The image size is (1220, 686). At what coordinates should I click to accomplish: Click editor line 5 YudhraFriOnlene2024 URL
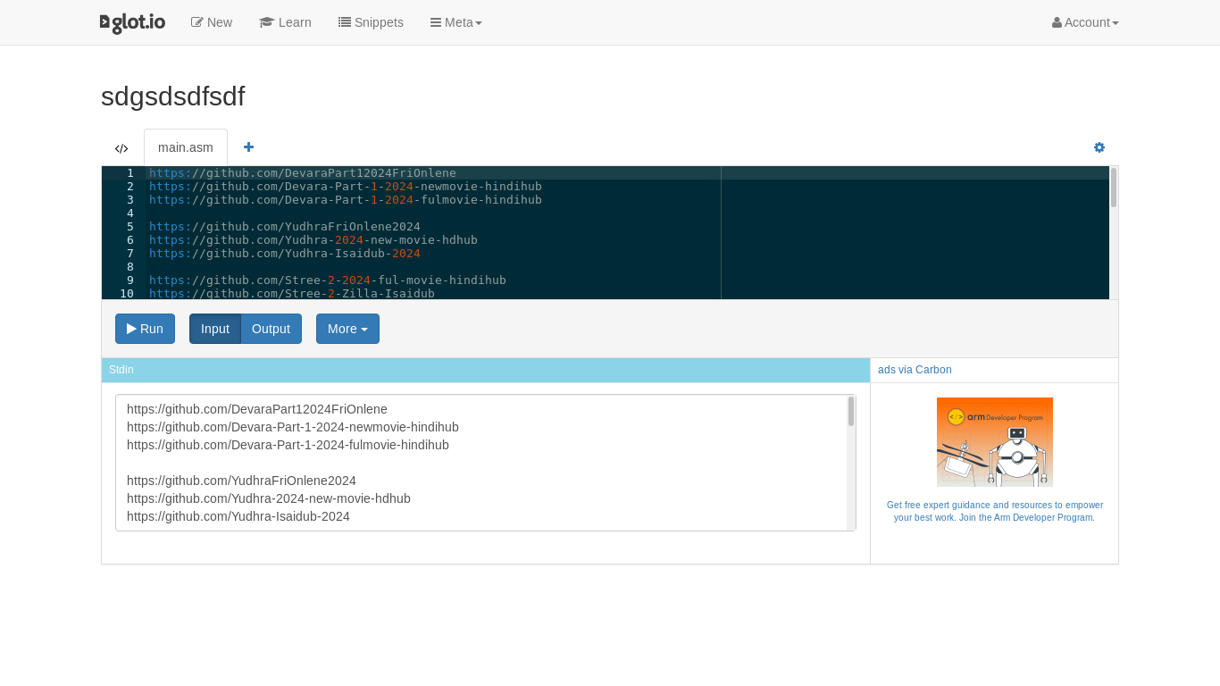(285, 227)
